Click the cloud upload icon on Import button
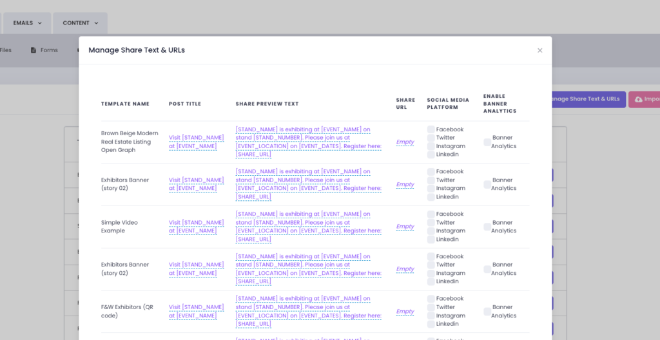Screen dimensions: 660x340 [x=638, y=99]
